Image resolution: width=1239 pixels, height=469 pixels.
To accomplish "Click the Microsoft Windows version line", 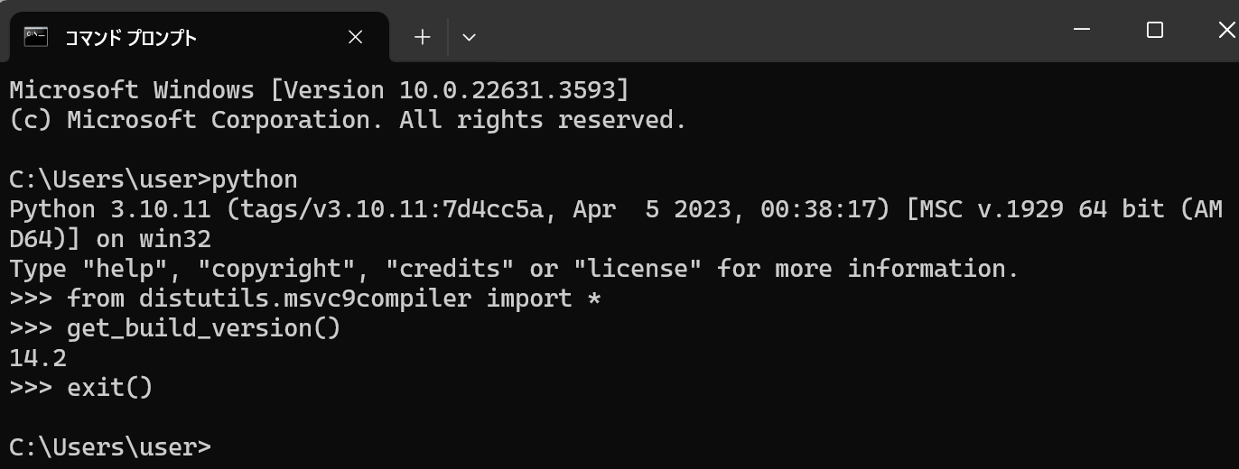I will point(320,90).
